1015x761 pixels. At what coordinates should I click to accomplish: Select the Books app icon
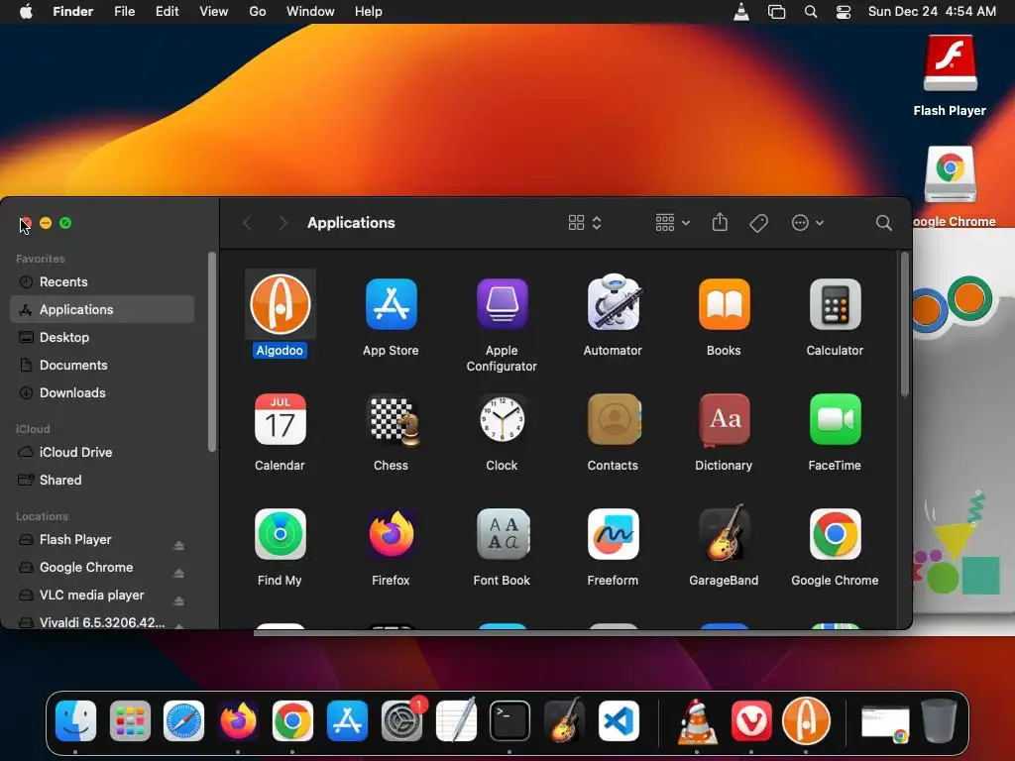pos(724,304)
